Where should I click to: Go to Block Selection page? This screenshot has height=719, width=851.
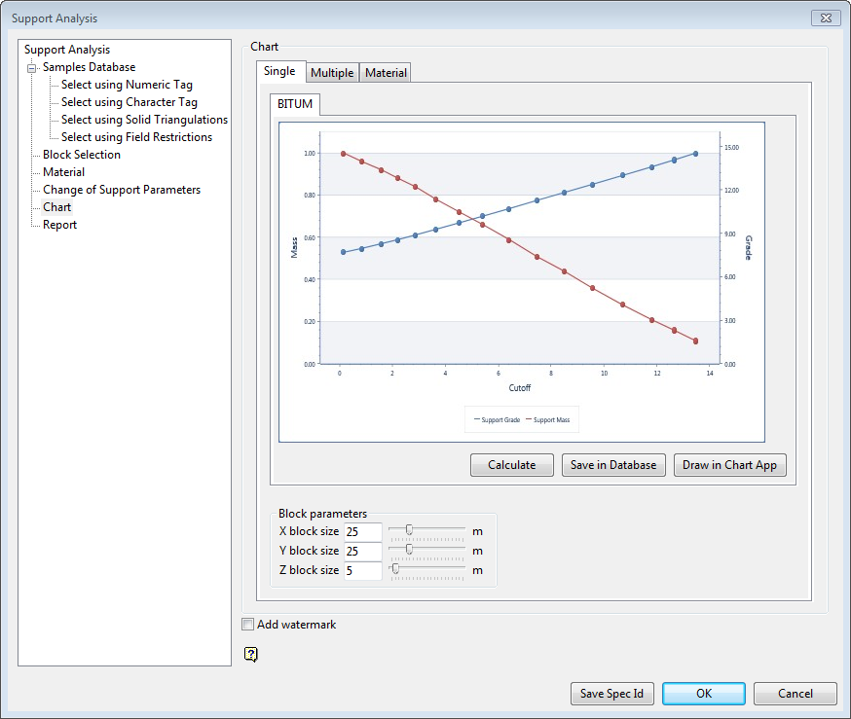tap(82, 155)
